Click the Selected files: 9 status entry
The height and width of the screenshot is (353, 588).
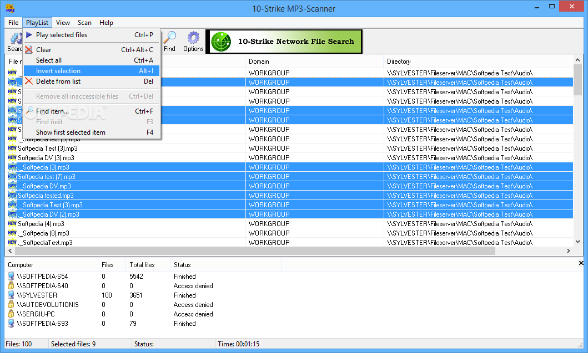point(73,344)
